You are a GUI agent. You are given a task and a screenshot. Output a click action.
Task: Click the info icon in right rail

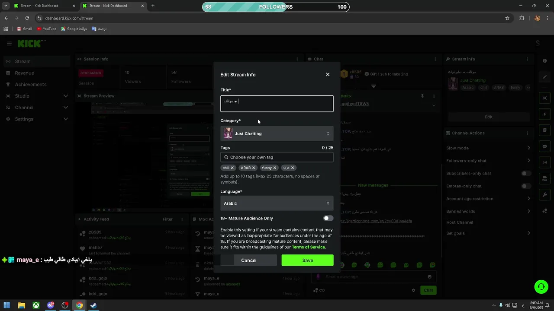pyautogui.click(x=545, y=61)
